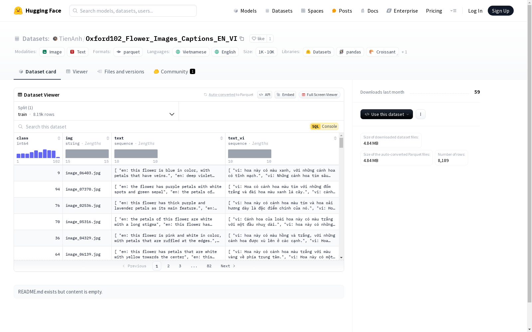Open the Spaces nav item
This screenshot has height=332, width=532.
click(x=312, y=11)
